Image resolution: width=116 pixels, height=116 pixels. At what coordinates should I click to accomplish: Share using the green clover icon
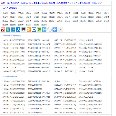coord(39,29)
